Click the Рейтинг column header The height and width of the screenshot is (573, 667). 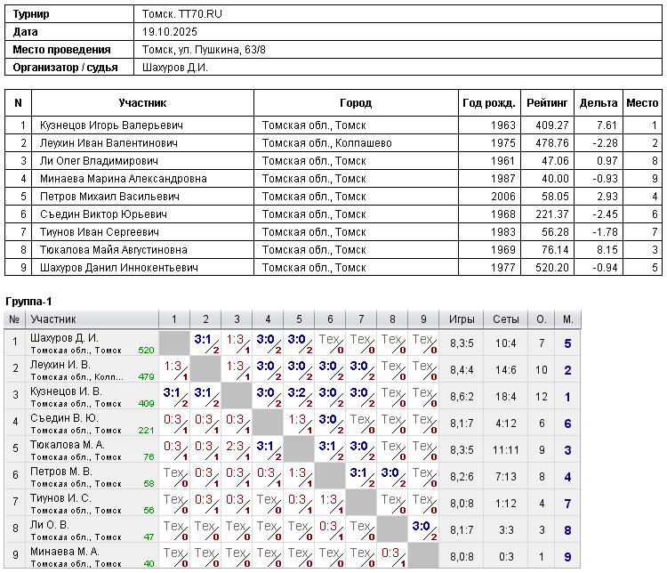(547, 103)
